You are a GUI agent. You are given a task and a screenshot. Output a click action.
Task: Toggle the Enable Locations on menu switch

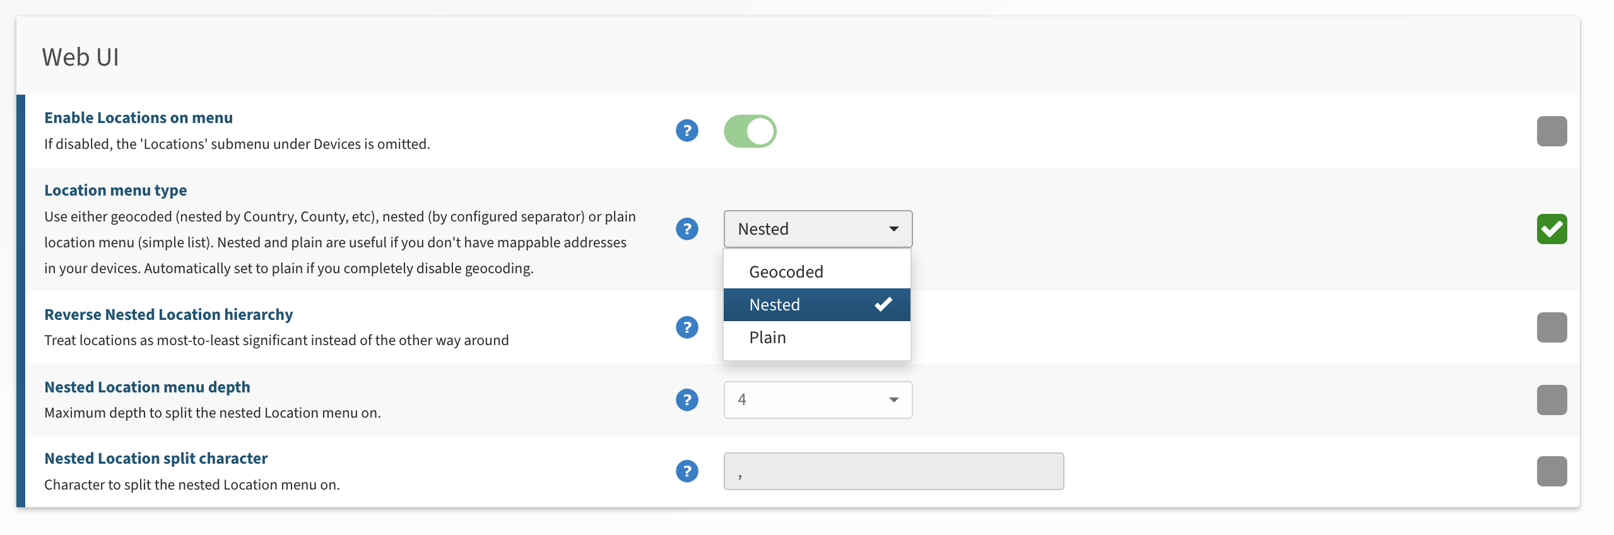tap(750, 131)
